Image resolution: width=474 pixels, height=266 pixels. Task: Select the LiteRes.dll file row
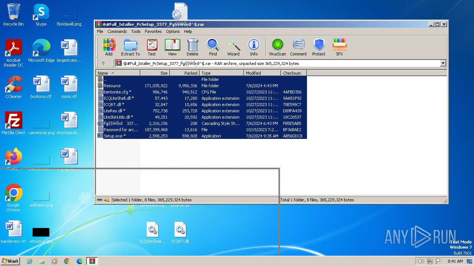[x=202, y=111]
